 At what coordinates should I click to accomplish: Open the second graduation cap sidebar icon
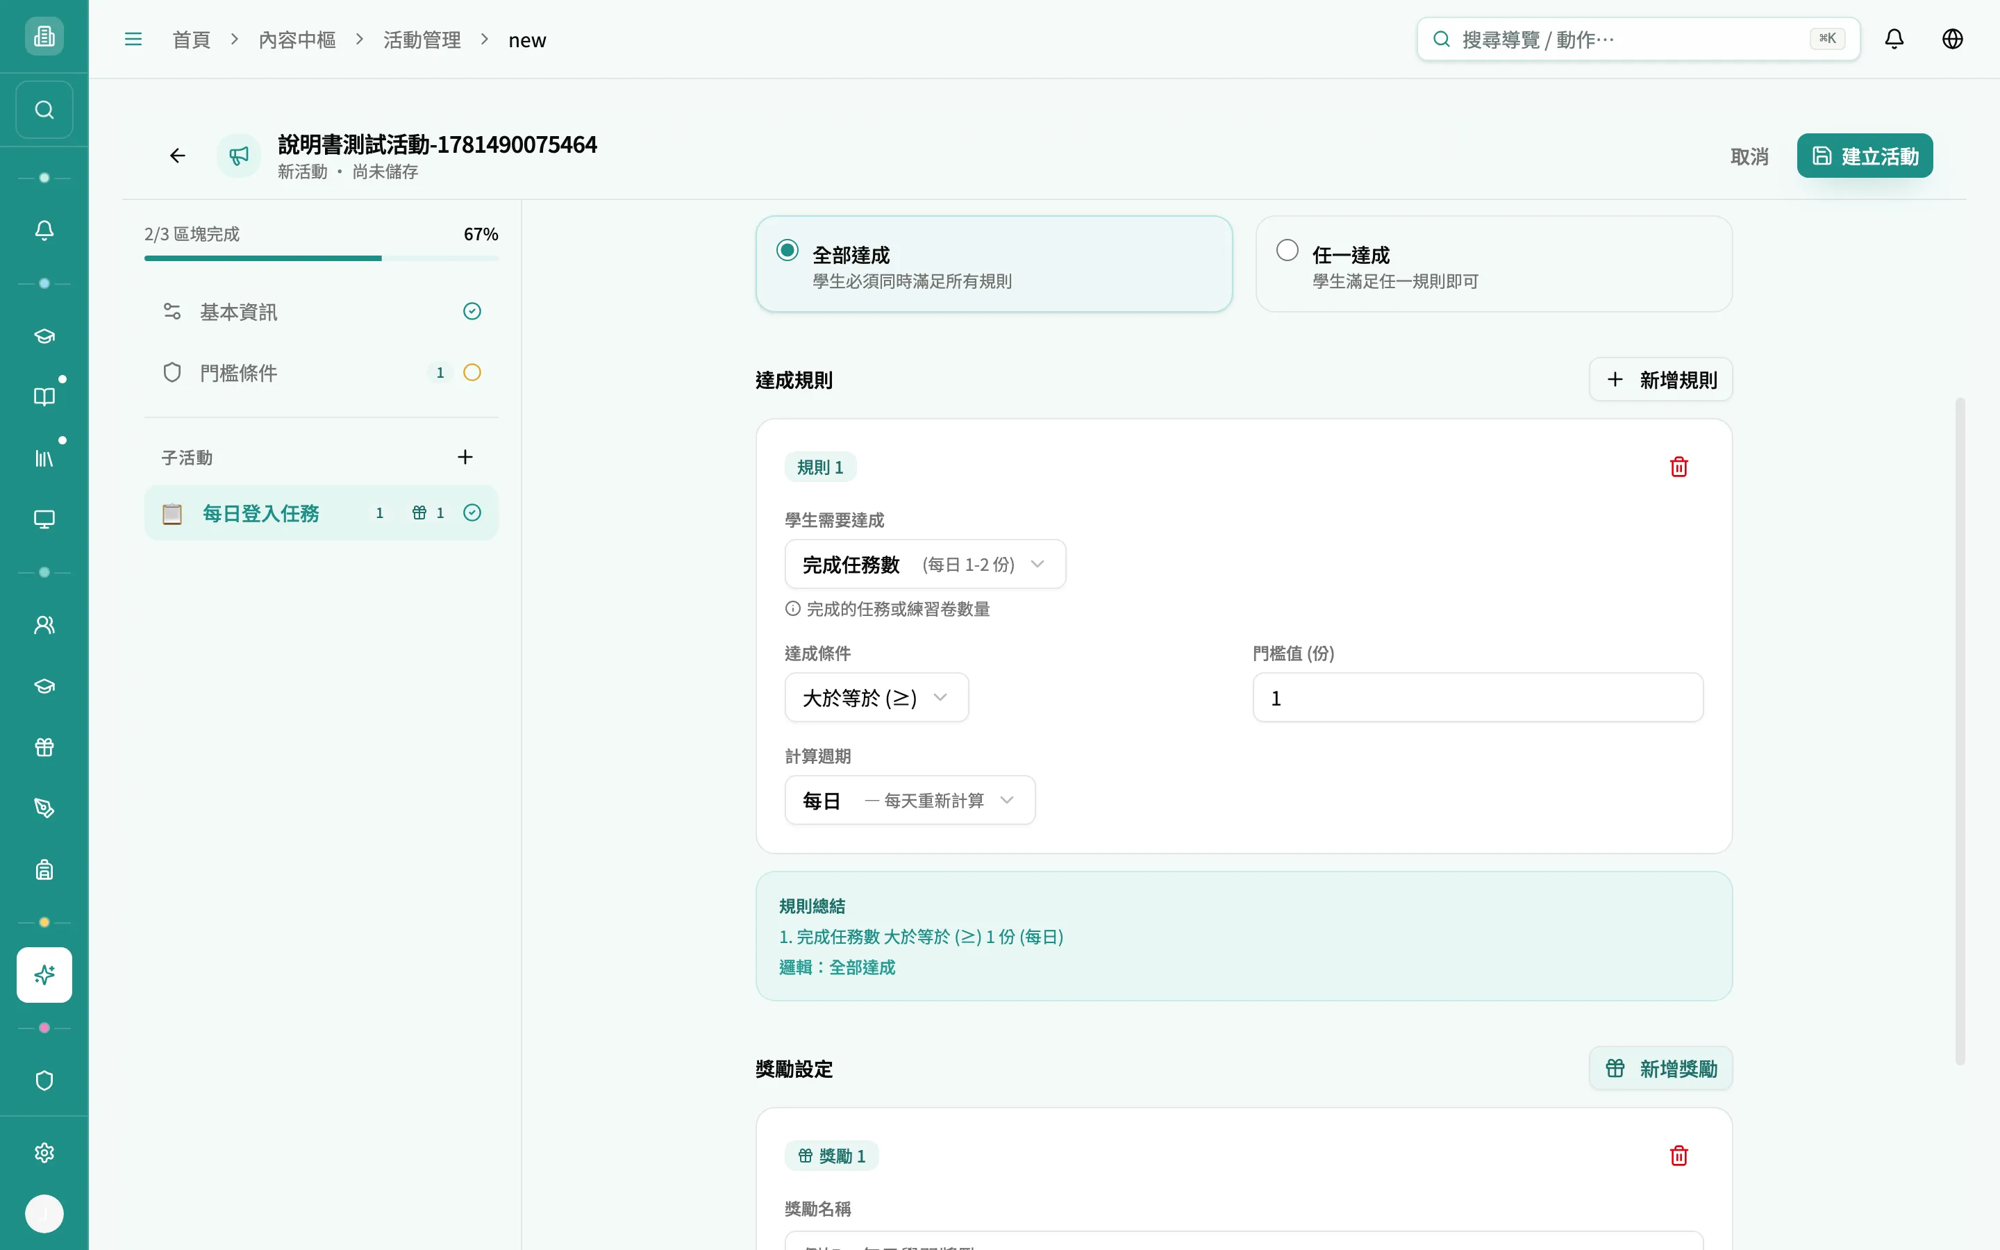pos(44,686)
